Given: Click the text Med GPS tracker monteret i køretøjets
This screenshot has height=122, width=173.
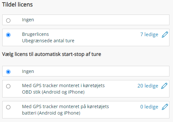Looking at the screenshot, I should click(63, 86).
